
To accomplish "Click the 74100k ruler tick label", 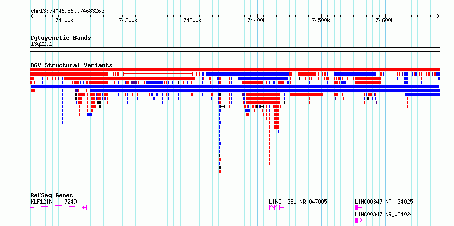I will [x=64, y=20].
